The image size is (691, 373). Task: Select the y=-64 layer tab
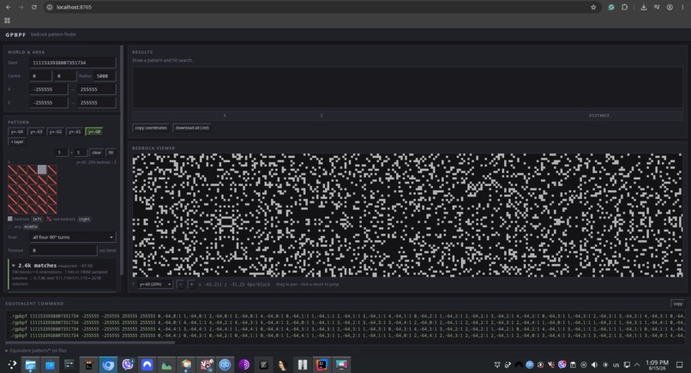(x=17, y=131)
